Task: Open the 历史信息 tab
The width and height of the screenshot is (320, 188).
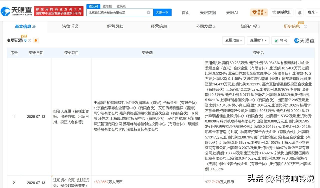Action: (293, 26)
